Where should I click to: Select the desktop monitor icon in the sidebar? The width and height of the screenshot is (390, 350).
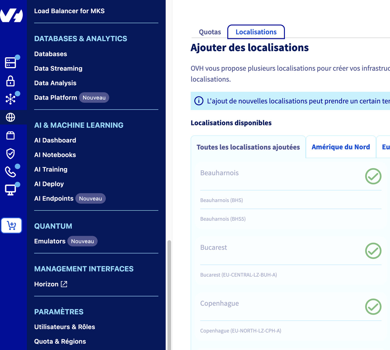point(11,190)
